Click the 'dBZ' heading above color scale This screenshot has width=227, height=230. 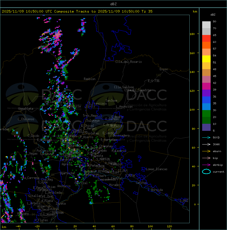[x=213, y=15]
